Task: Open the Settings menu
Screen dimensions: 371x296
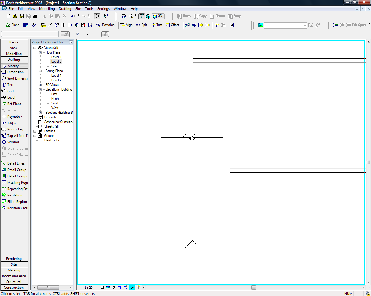Action: click(103, 9)
